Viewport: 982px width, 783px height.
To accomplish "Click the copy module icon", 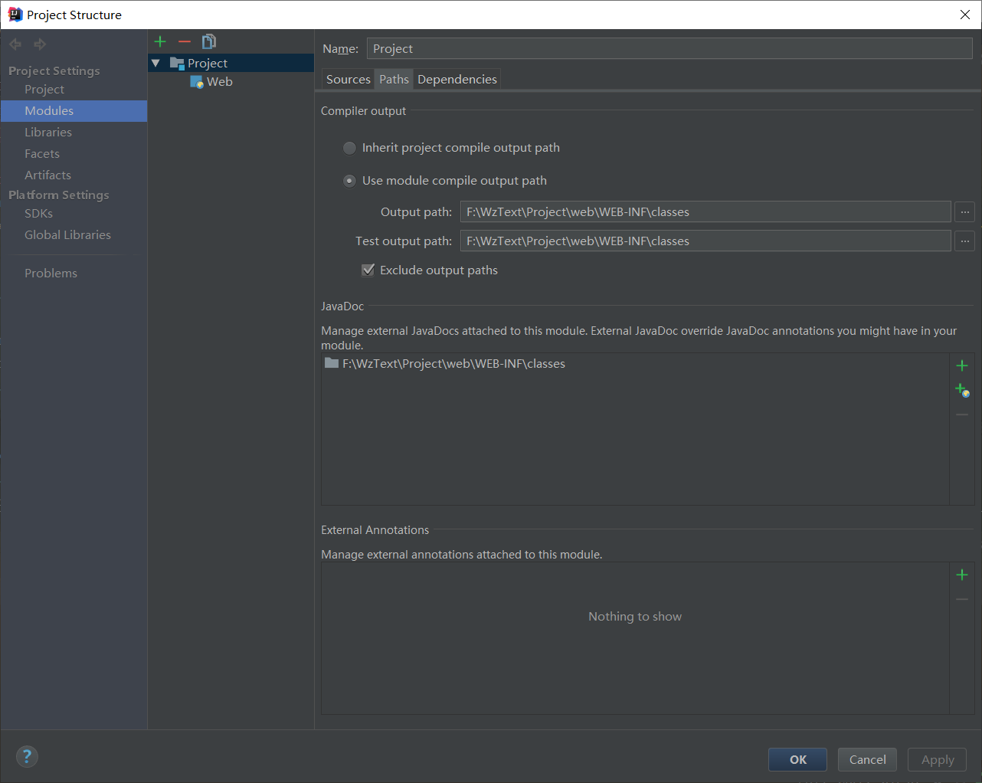I will 209,41.
